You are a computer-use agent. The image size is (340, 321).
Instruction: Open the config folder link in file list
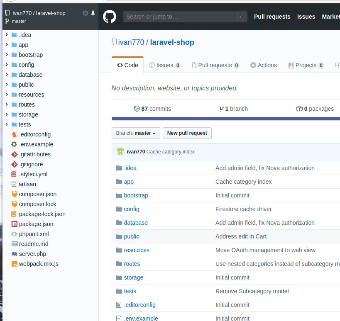tap(132, 209)
